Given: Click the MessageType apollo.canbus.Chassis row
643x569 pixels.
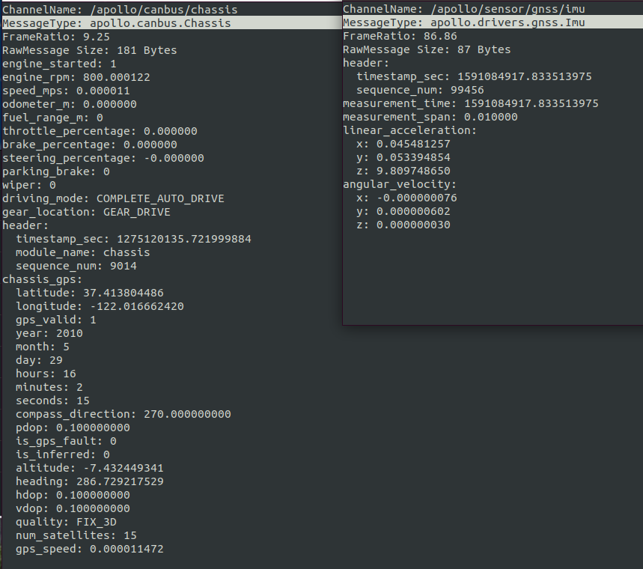Looking at the screenshot, I should [x=172, y=23].
